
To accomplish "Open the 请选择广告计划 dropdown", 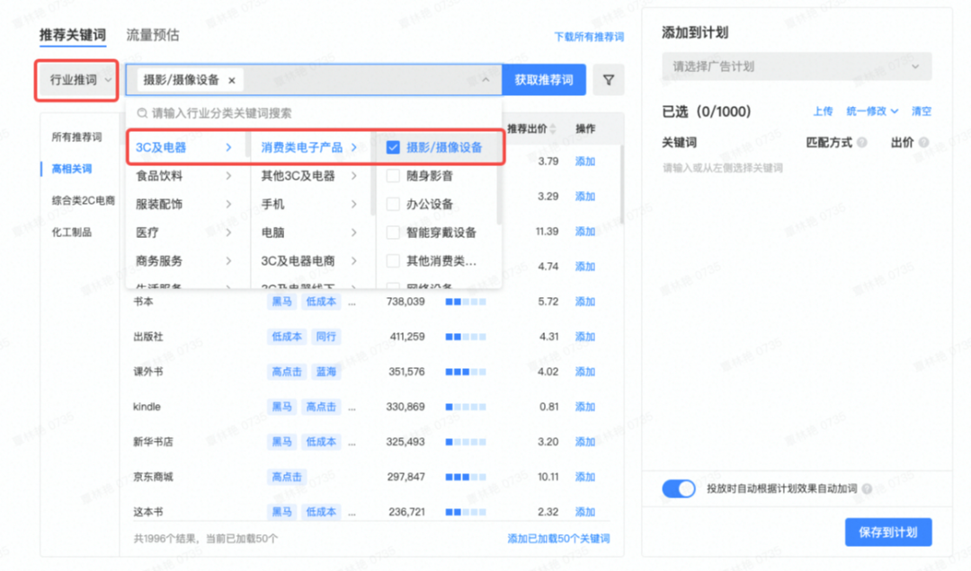I will coord(797,66).
